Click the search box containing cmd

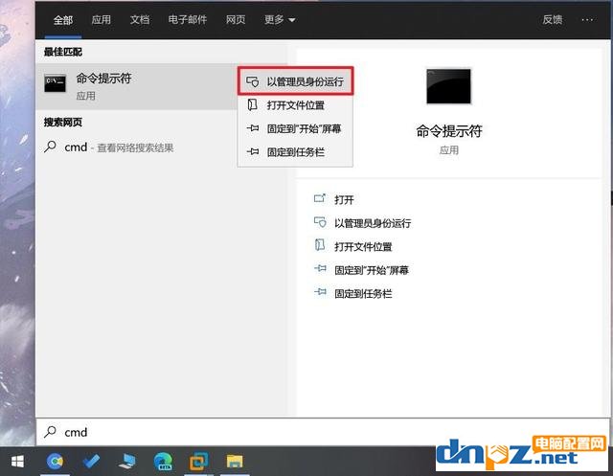pos(323,432)
